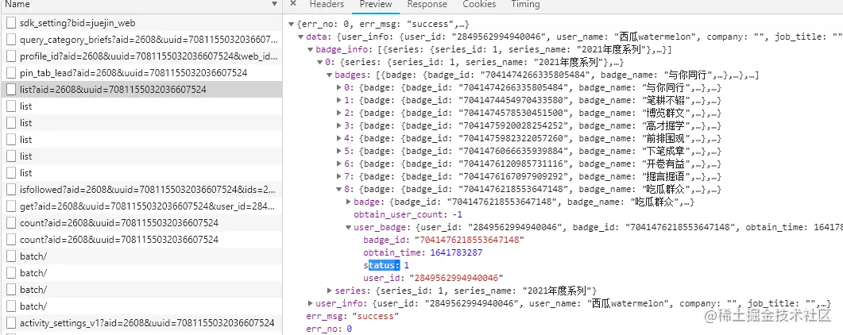843x335 pixels.
Task: Tick the checkbox beside profile_id request
Action: (11, 56)
